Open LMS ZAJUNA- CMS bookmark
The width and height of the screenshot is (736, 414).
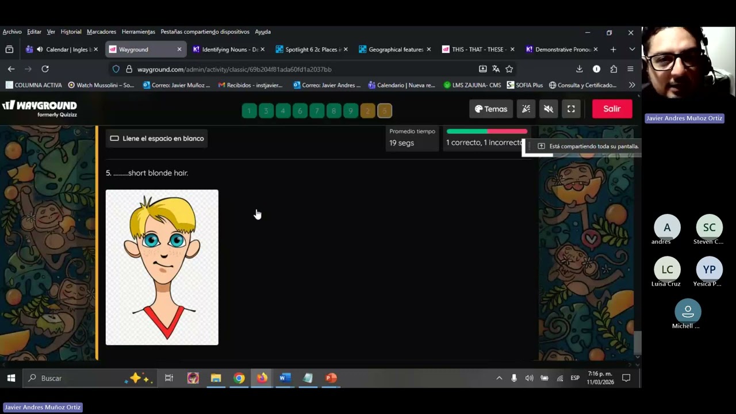(472, 85)
